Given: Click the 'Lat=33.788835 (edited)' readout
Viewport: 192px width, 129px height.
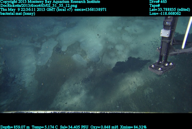Looking at the screenshot, I should 170,10.
